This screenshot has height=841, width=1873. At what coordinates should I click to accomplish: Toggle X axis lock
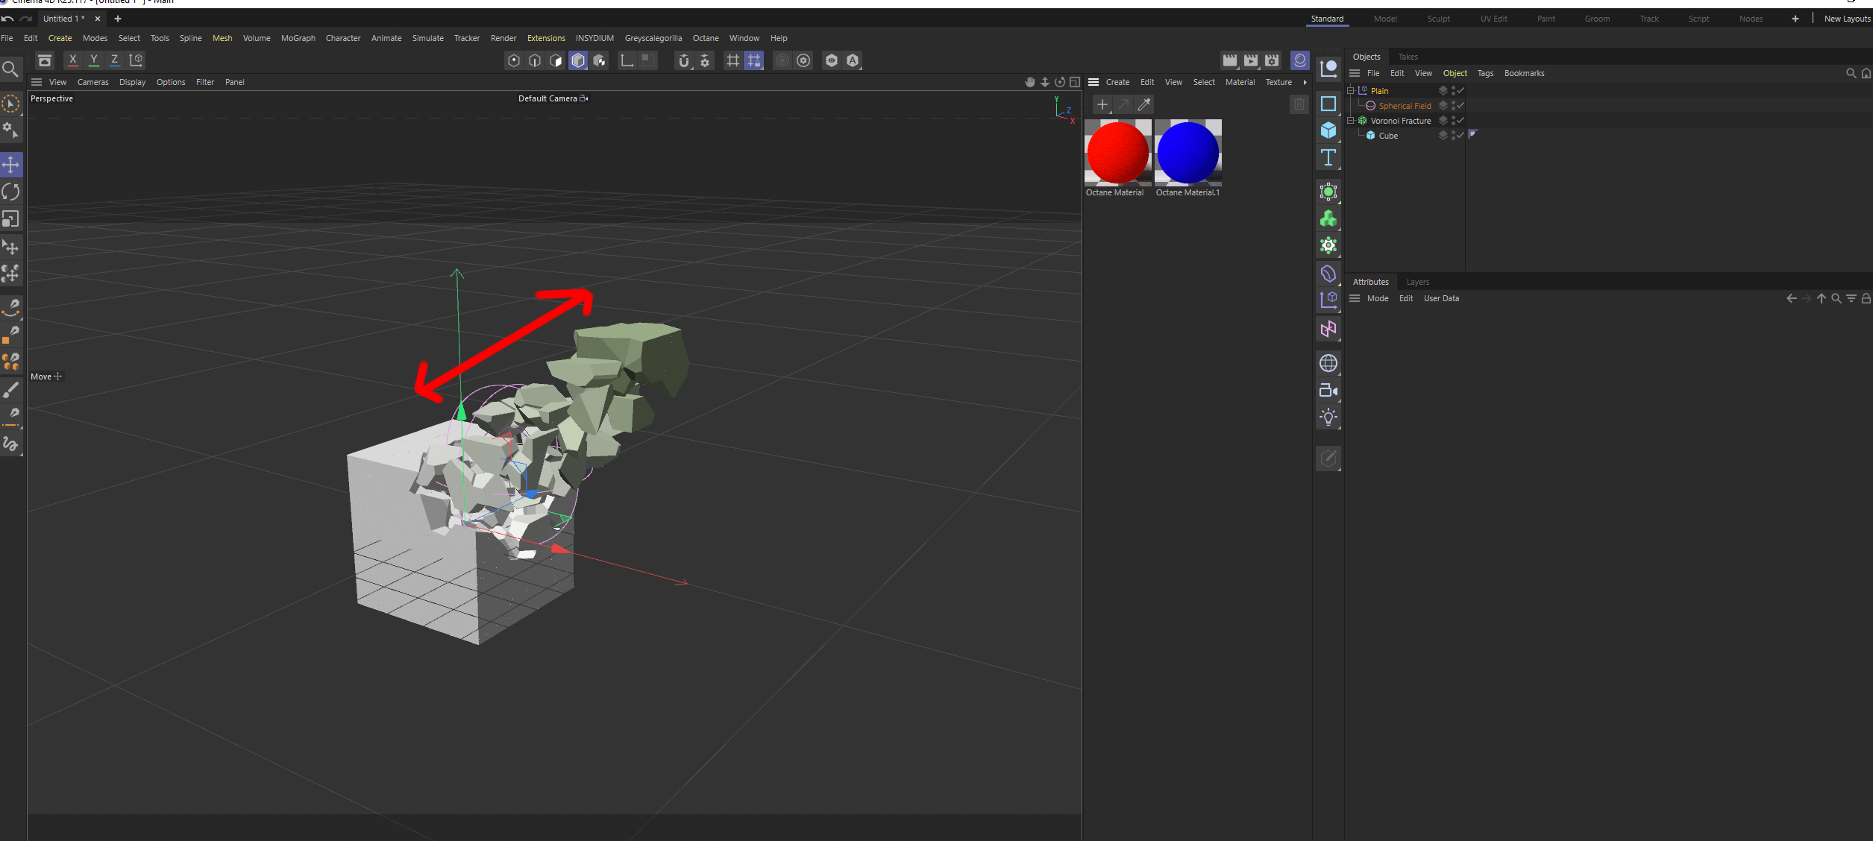72,60
